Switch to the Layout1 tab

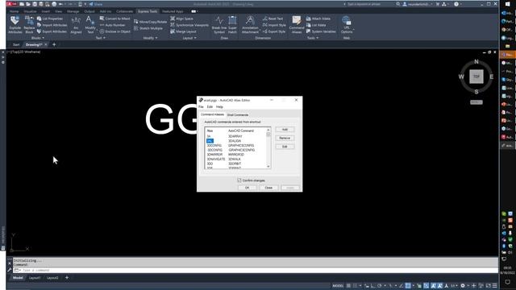[x=35, y=278]
